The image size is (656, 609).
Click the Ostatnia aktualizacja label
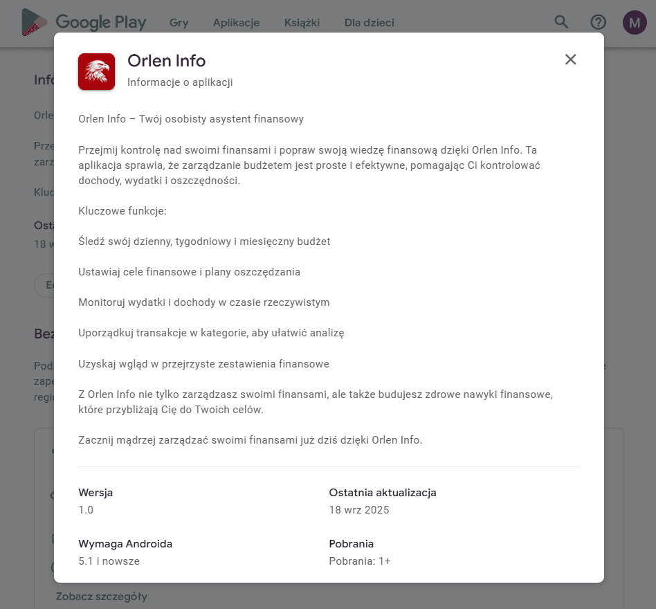tap(383, 493)
